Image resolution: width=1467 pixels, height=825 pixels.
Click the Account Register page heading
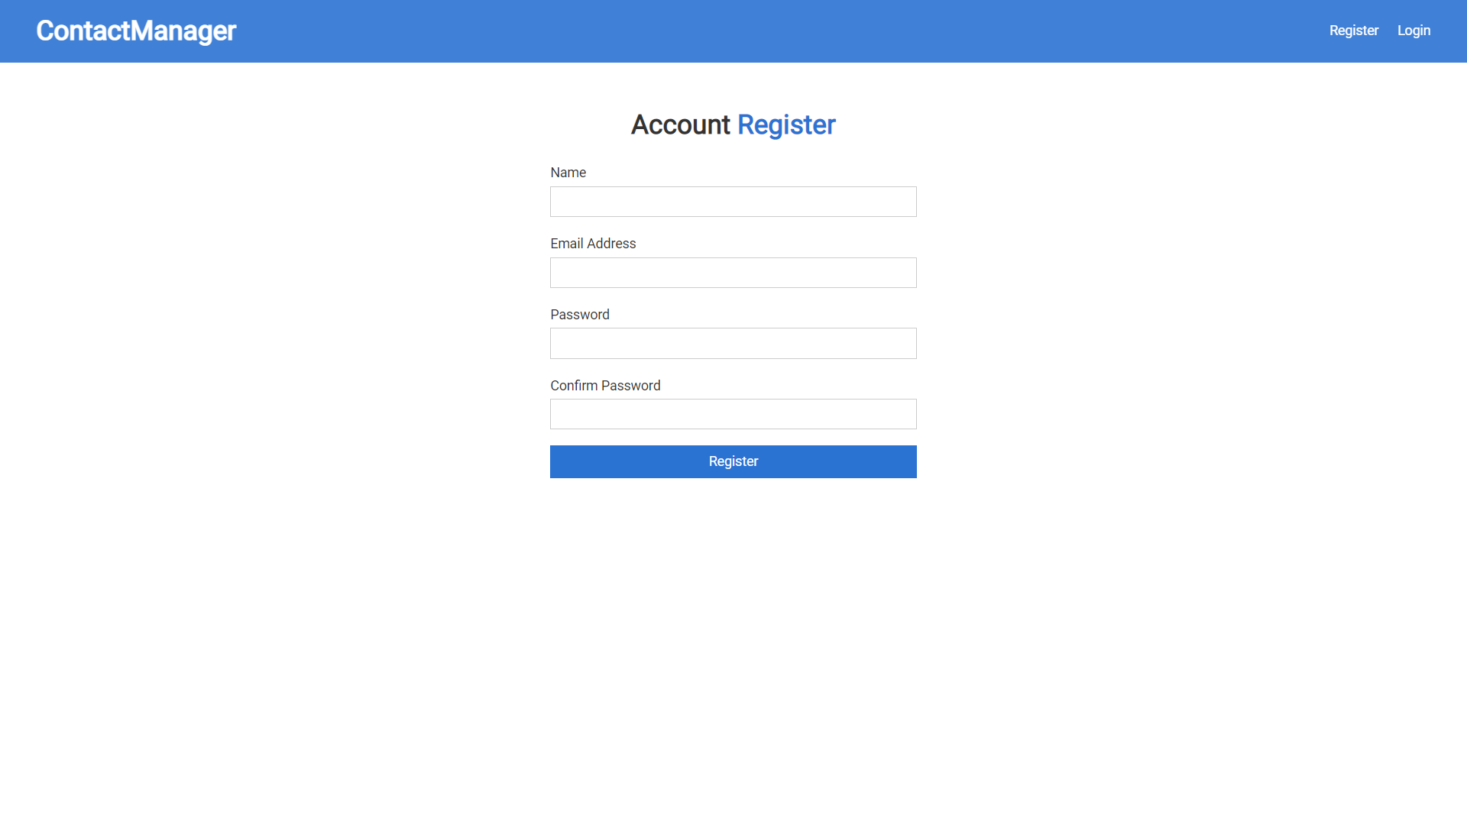[x=733, y=125]
